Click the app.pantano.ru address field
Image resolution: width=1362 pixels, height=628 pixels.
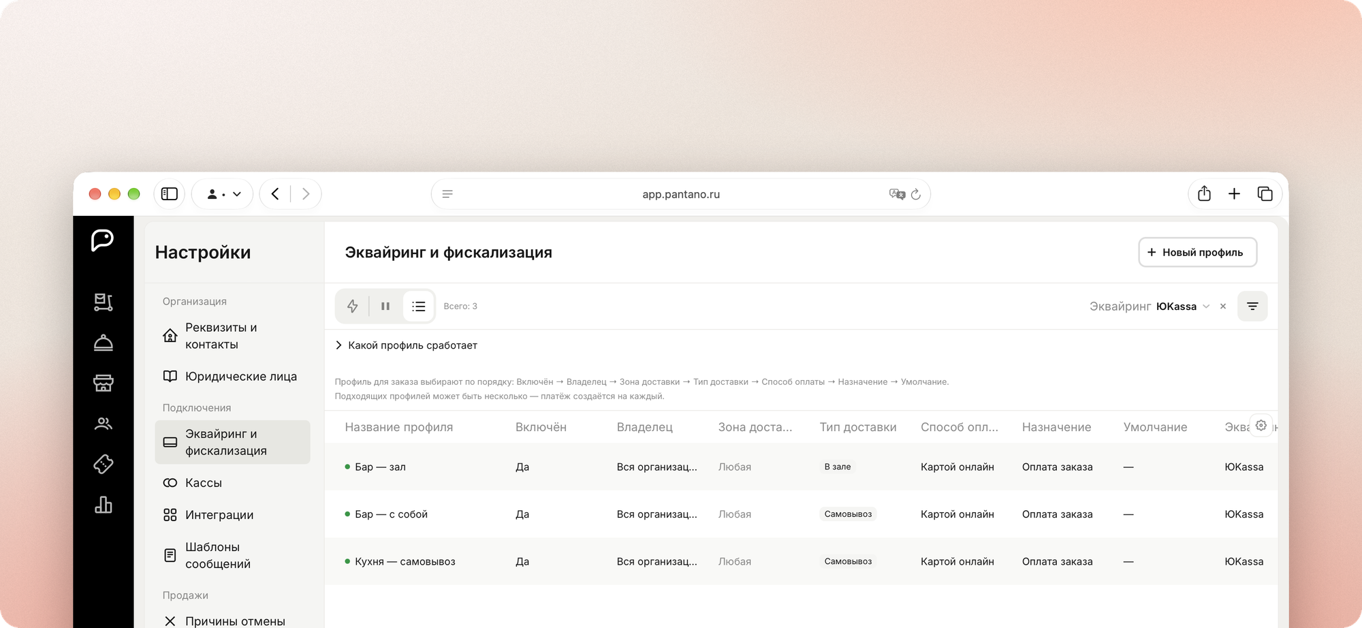[x=681, y=194]
